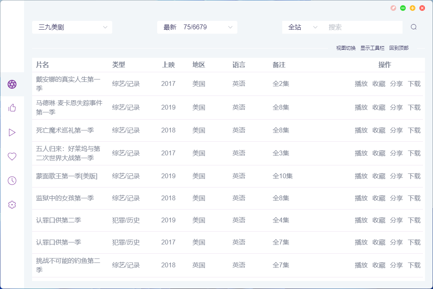This screenshot has width=433, height=289.
Task: Click the 全3集 note cell
Action: [281, 153]
